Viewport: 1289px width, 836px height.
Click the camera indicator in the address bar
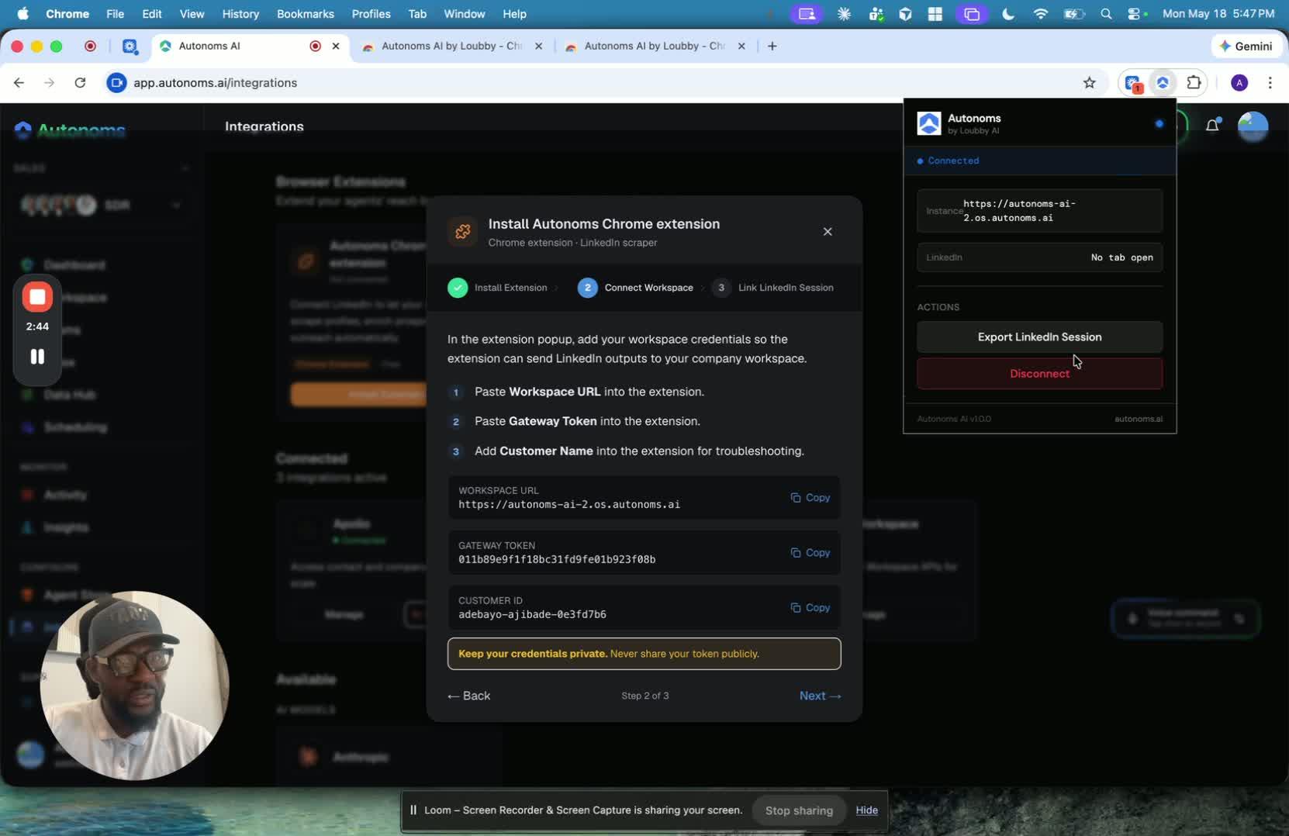point(116,83)
